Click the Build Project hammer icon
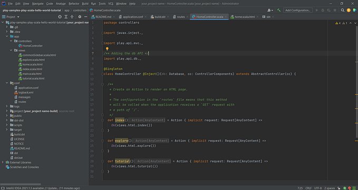This screenshot has width=358, height=190. point(279,10)
